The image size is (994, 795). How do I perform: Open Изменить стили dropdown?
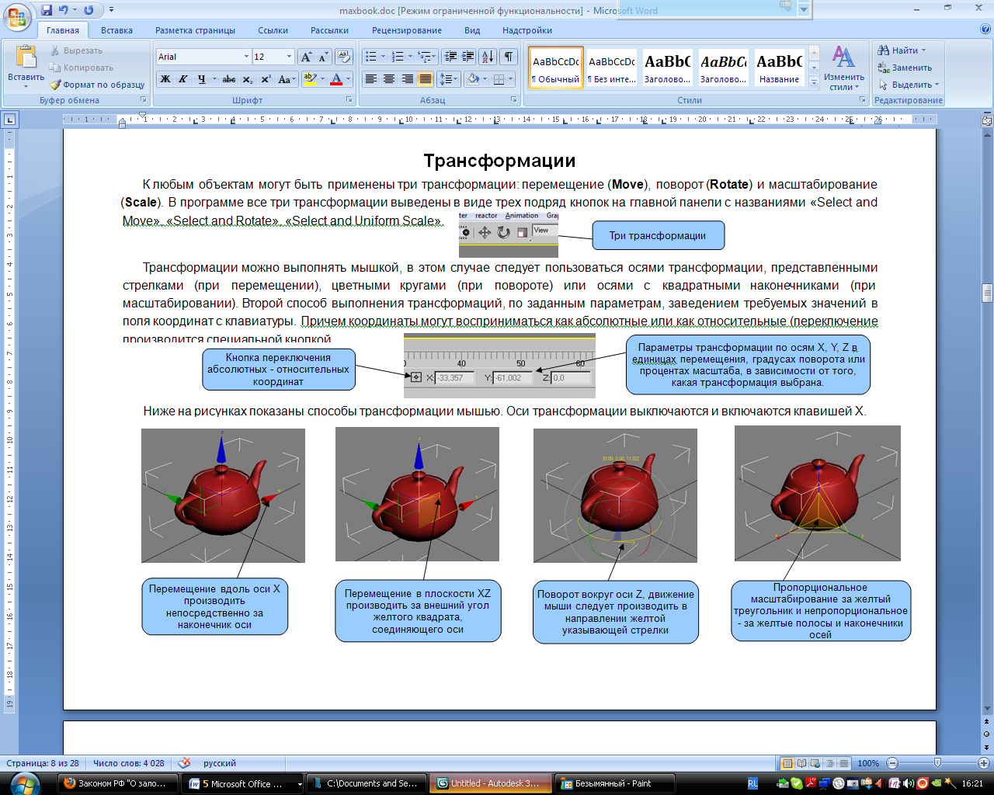[844, 68]
